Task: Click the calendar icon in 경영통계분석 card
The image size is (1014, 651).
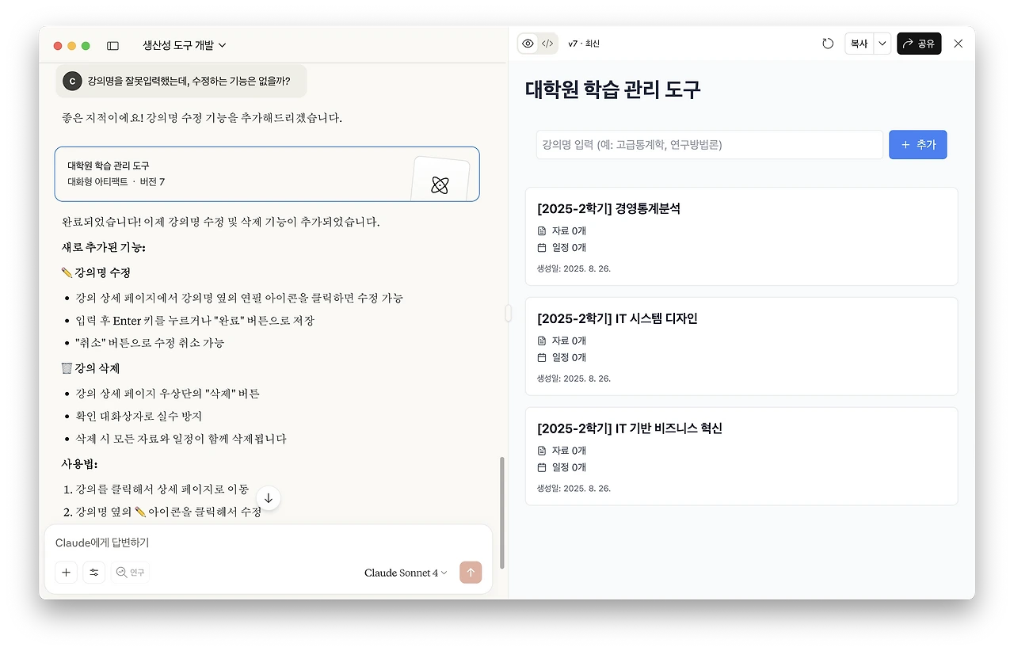Action: tap(542, 248)
